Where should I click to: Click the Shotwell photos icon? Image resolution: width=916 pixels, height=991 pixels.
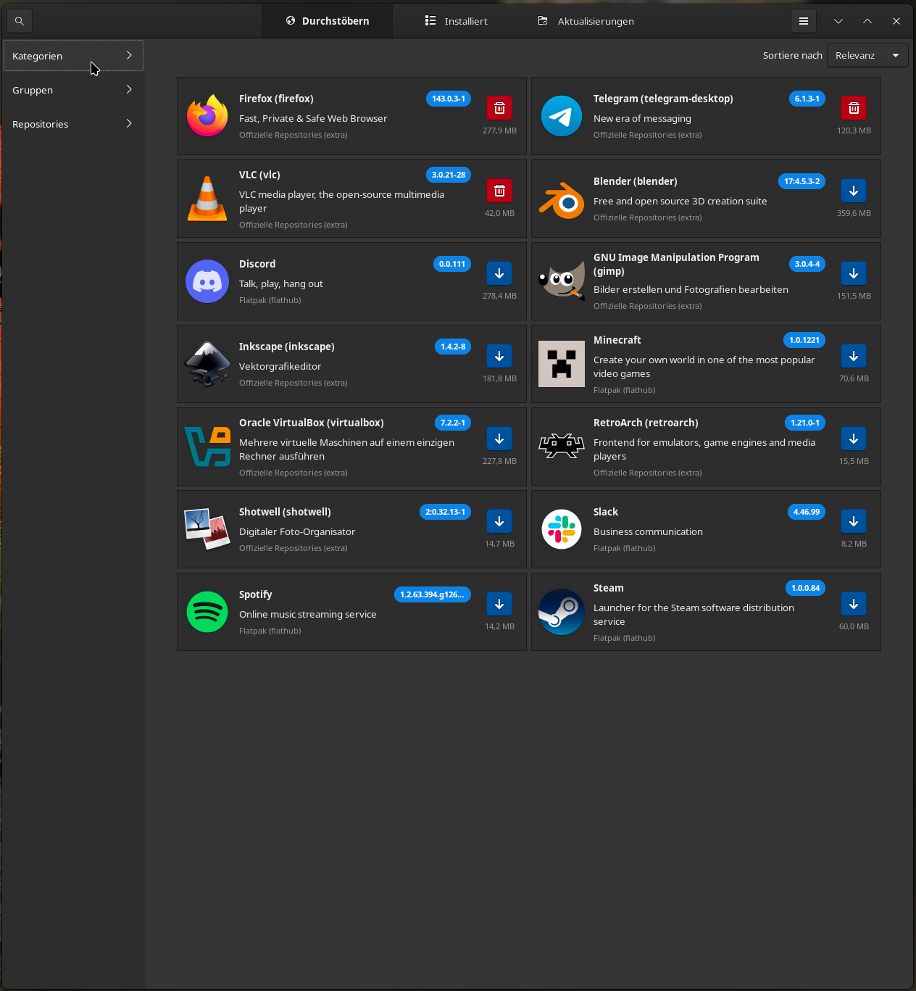coord(207,529)
